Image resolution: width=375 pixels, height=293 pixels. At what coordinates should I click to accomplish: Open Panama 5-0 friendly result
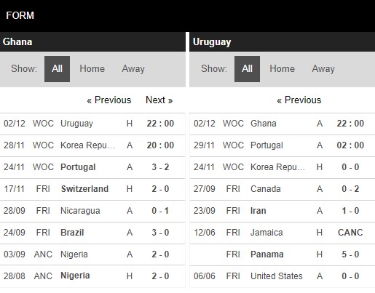[x=283, y=254]
